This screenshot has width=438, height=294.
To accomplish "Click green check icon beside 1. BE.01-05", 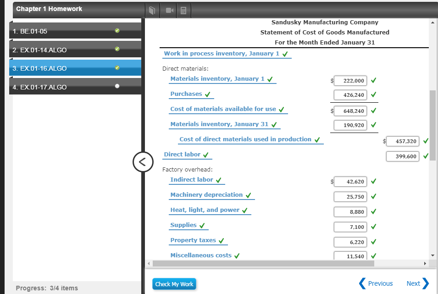I will [x=117, y=31].
